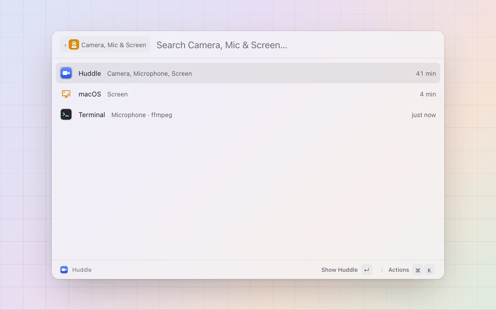Click the Show Huddle action

pyautogui.click(x=339, y=270)
